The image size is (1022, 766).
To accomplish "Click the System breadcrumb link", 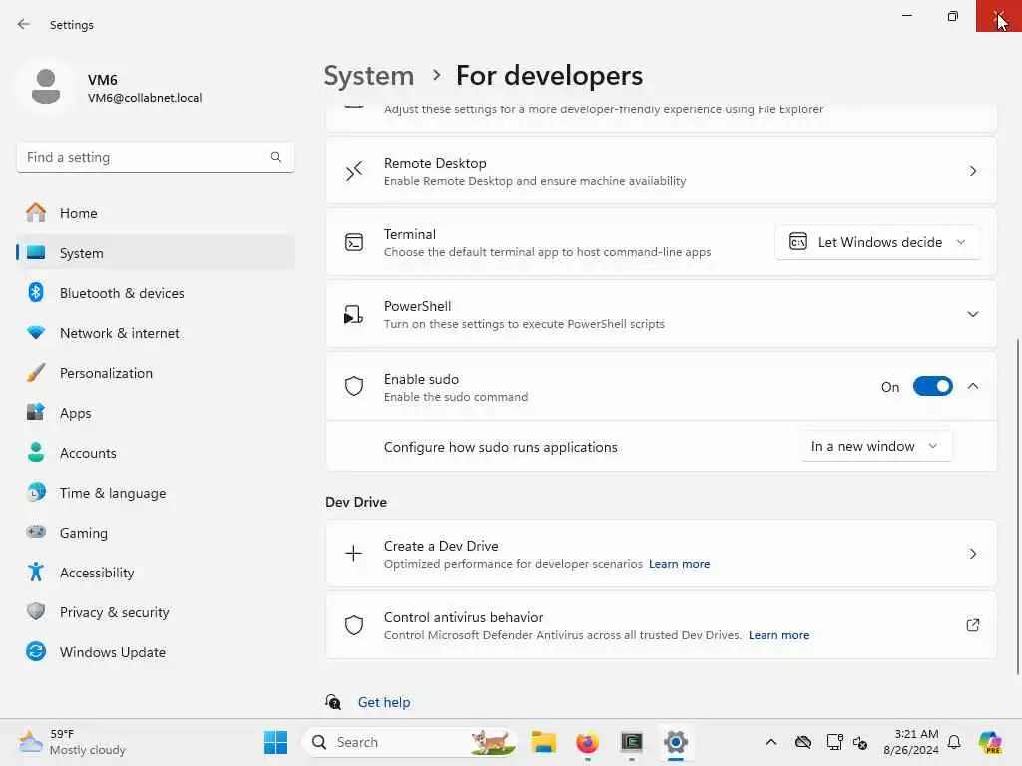I will [x=369, y=76].
